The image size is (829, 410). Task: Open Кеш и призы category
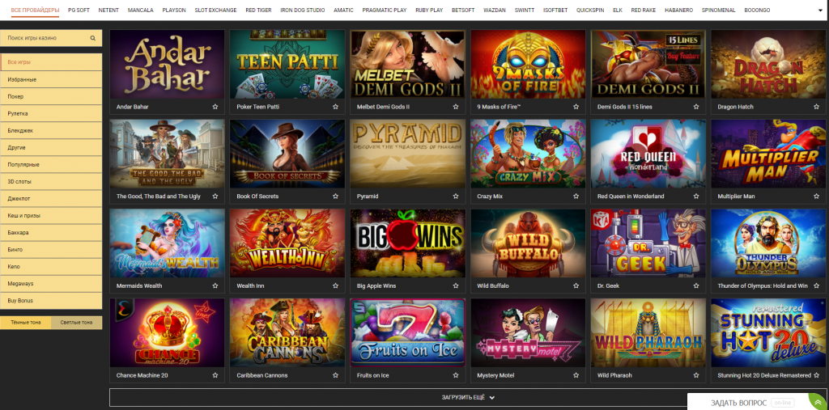pos(51,216)
